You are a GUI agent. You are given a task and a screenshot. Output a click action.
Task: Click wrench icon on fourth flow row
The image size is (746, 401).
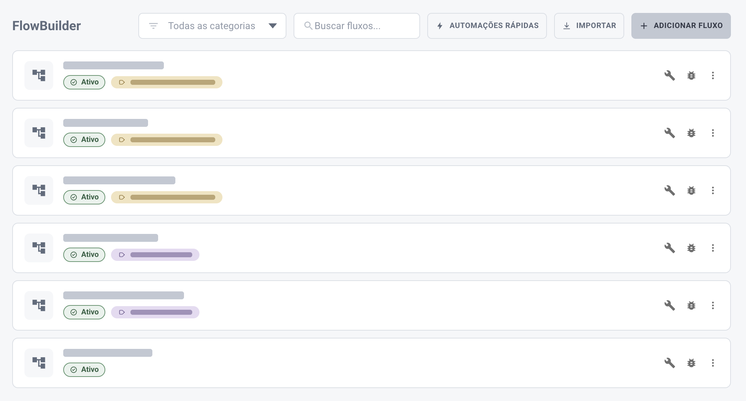click(x=669, y=248)
